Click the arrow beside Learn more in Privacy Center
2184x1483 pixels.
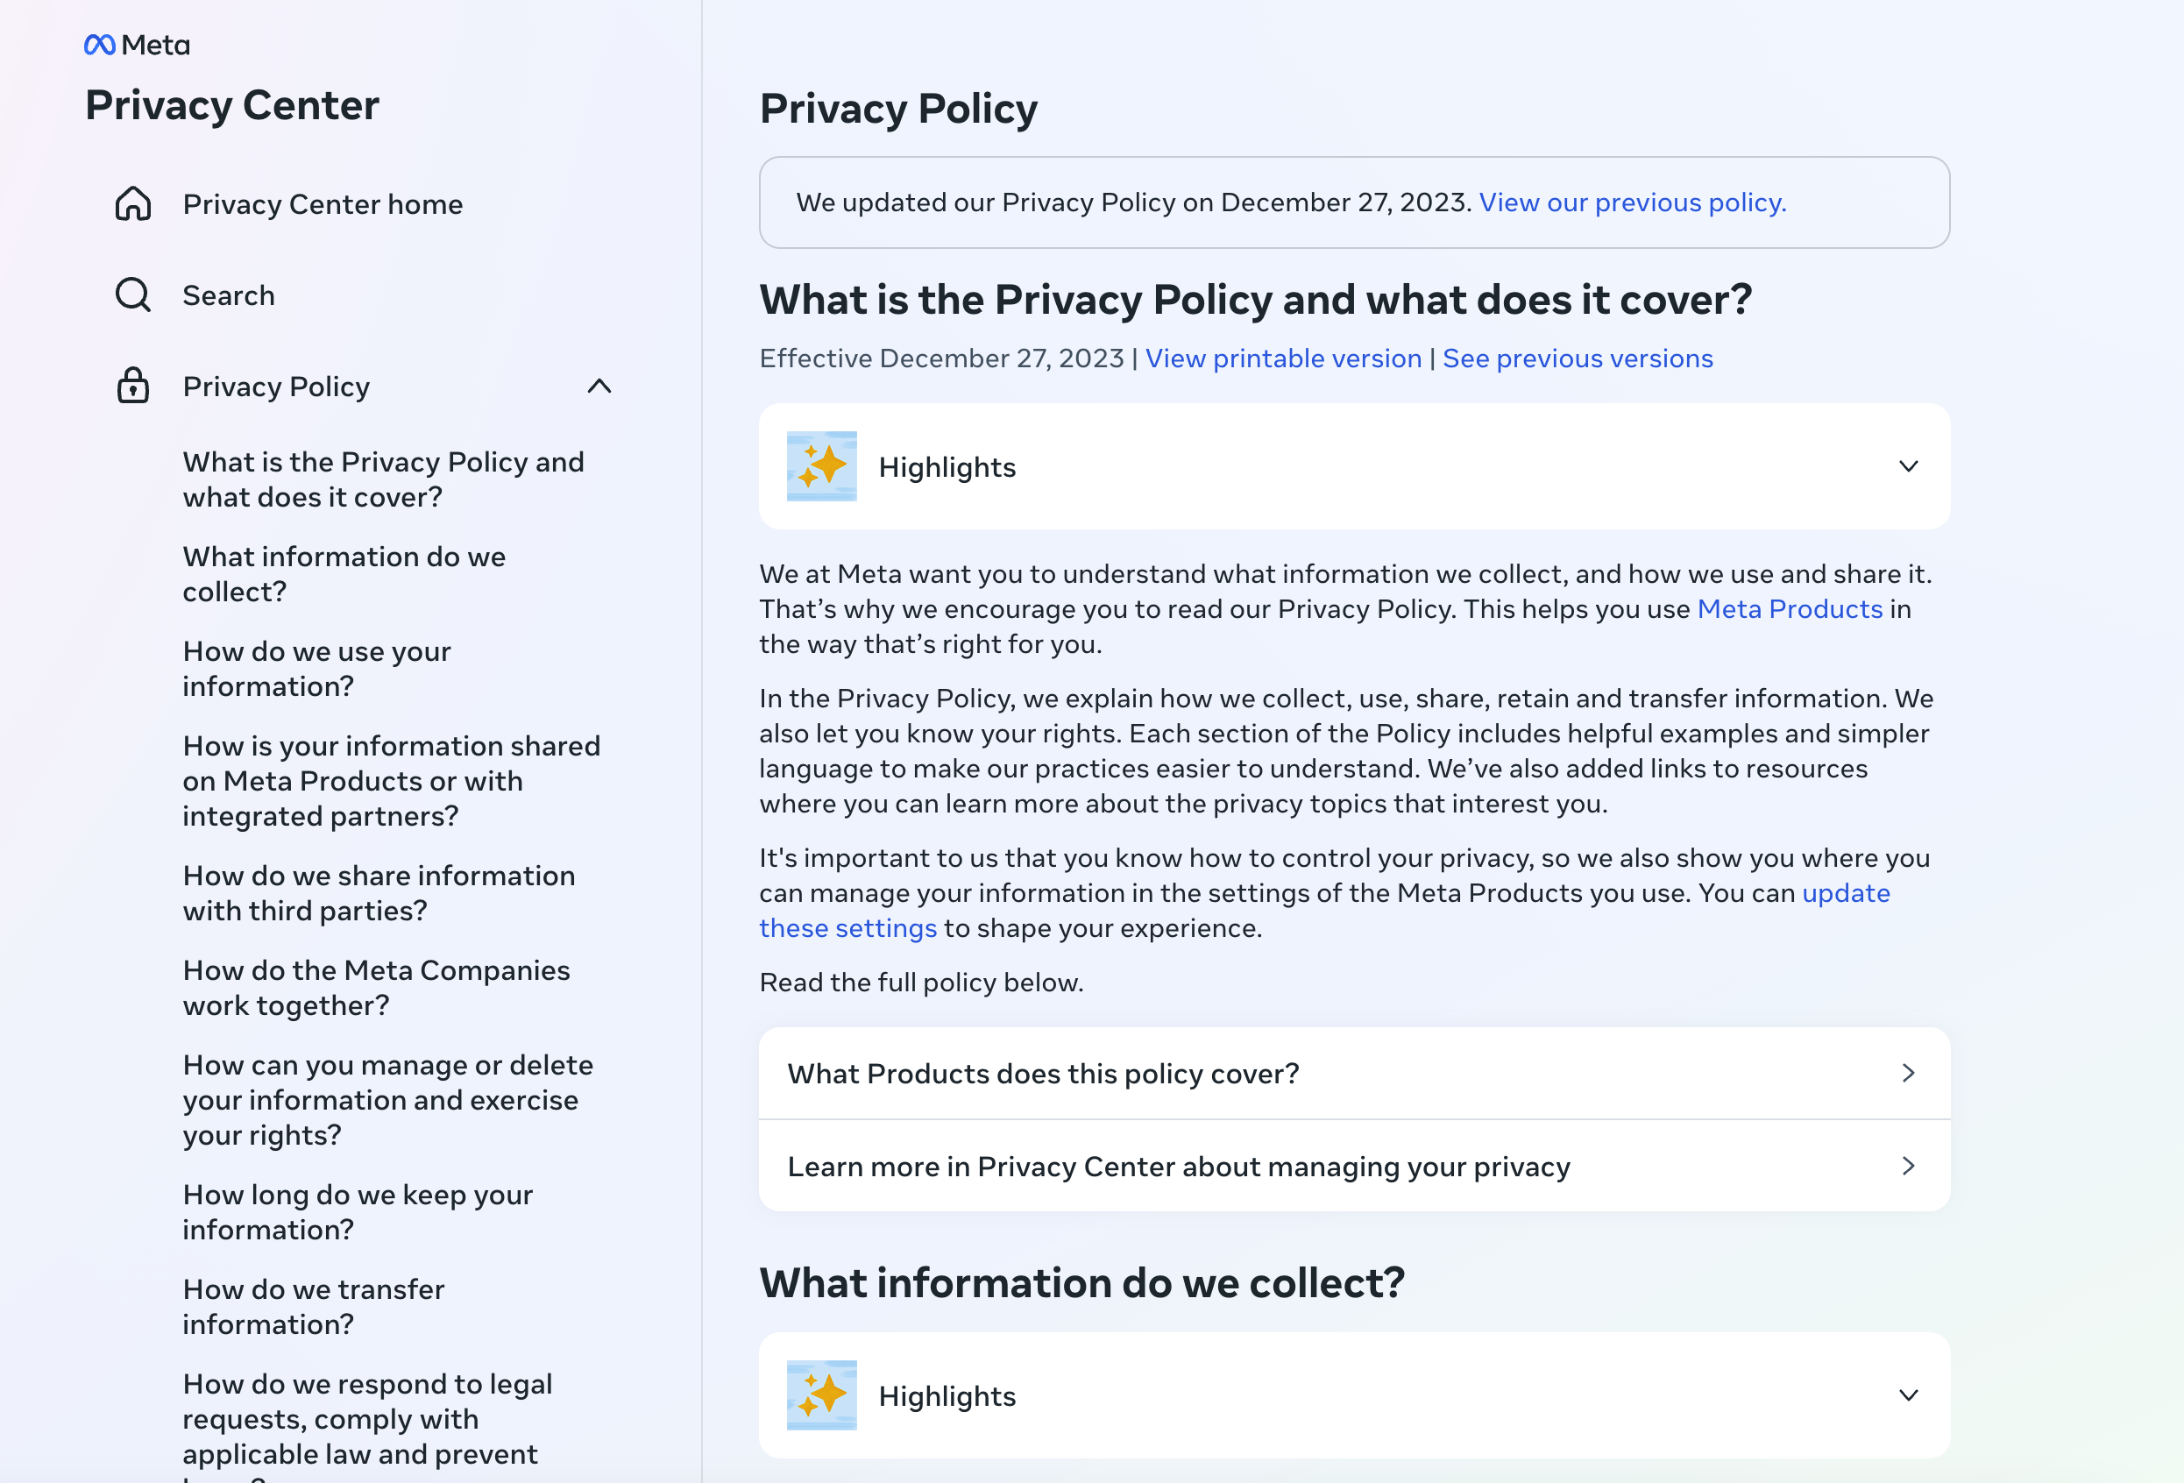1908,1166
